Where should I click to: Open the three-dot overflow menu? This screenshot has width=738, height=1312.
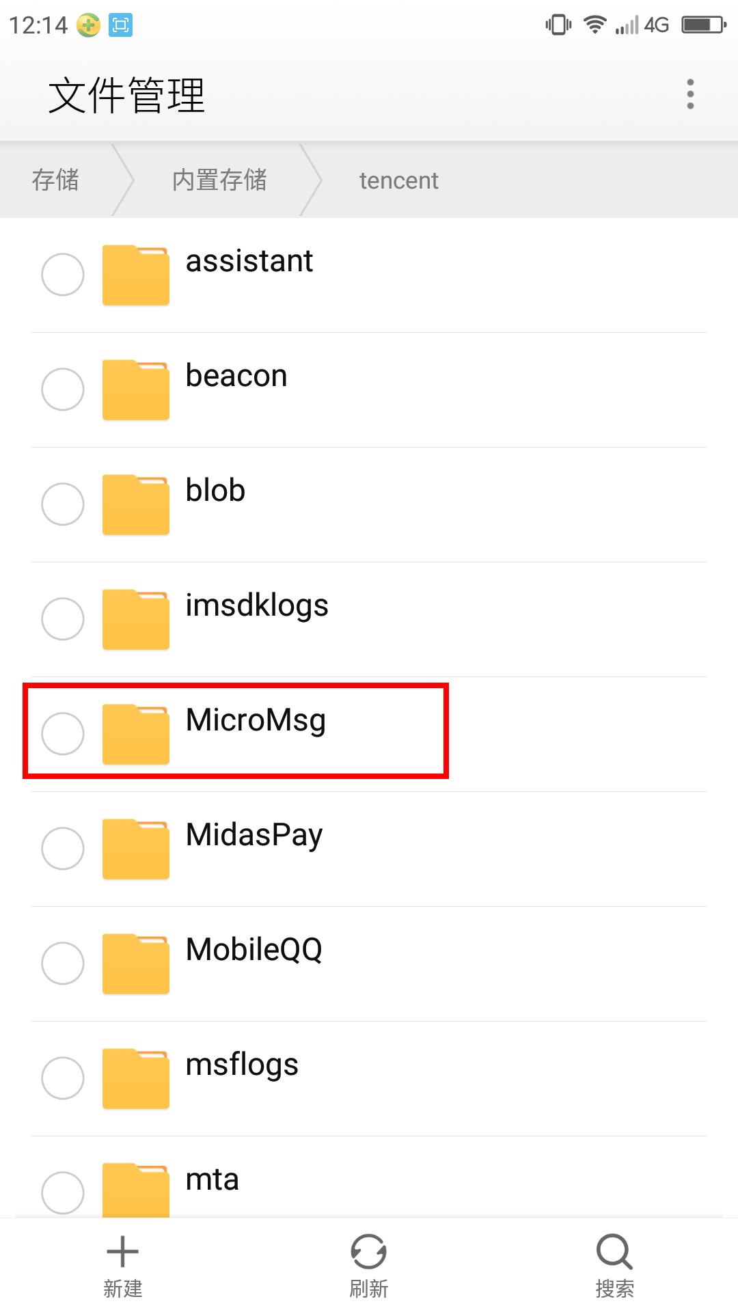(690, 94)
